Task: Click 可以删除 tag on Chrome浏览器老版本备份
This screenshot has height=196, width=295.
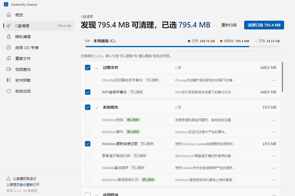Action: pyautogui.click(x=152, y=80)
